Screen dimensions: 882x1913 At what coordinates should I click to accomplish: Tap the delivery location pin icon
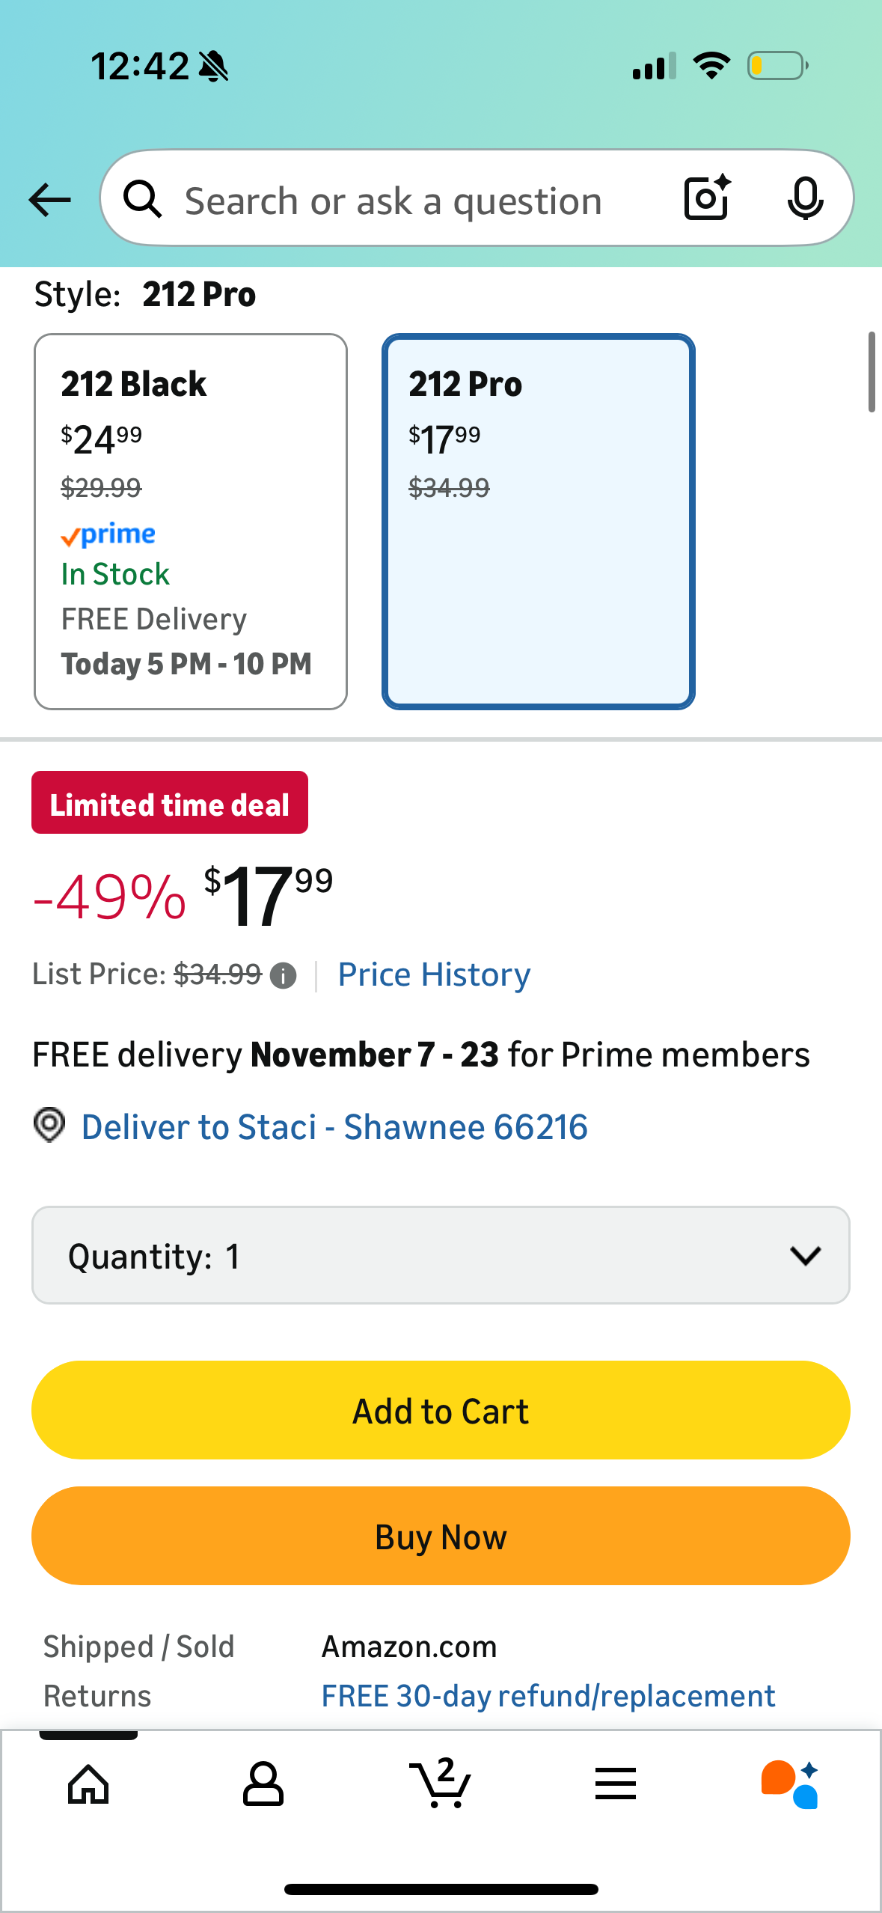[x=49, y=1126]
